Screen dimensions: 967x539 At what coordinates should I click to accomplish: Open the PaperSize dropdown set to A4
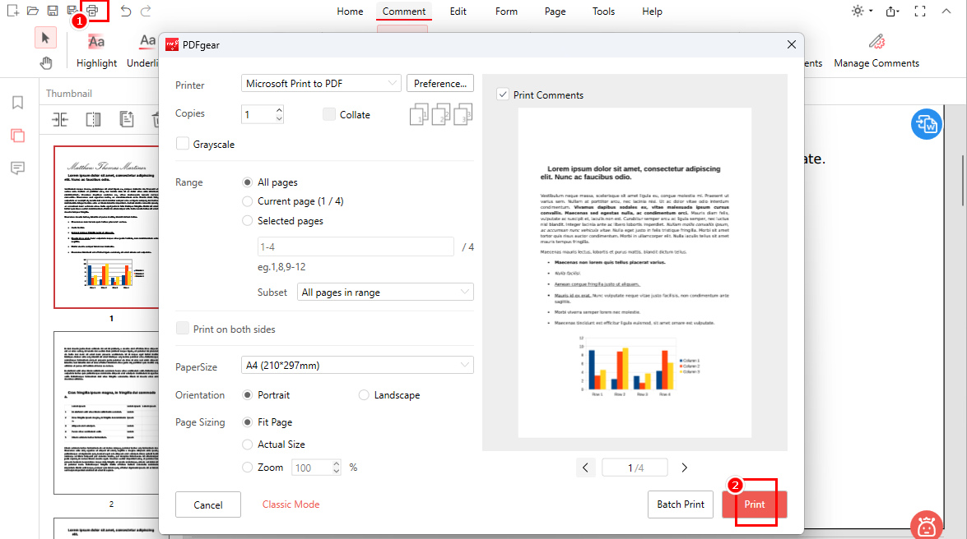coord(356,364)
